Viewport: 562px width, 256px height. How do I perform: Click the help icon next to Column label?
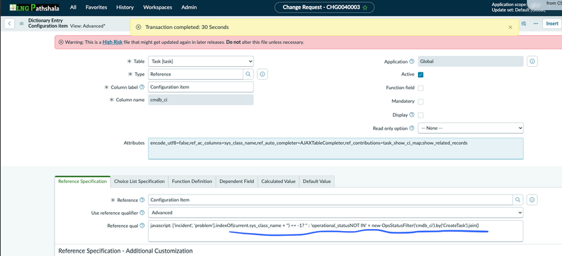(142, 86)
